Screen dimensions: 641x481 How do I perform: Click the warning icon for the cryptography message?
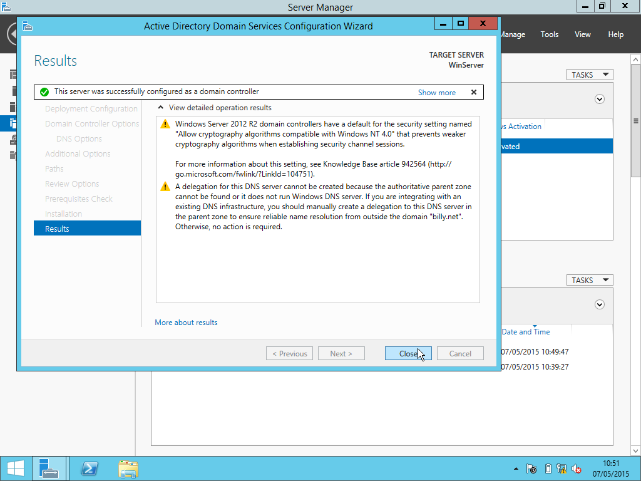click(x=165, y=124)
